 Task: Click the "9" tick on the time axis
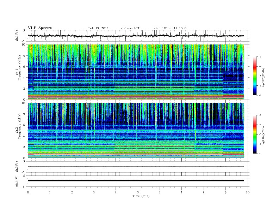[x=225, y=192]
